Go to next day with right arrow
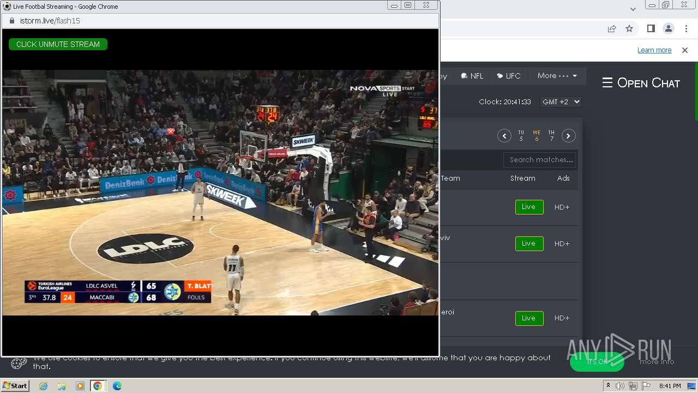 point(568,136)
